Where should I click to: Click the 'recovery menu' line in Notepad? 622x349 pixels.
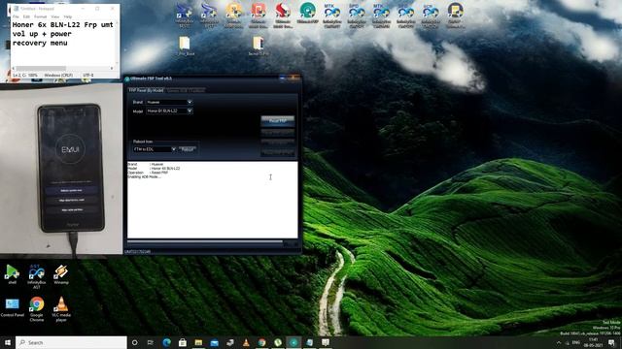pos(40,43)
